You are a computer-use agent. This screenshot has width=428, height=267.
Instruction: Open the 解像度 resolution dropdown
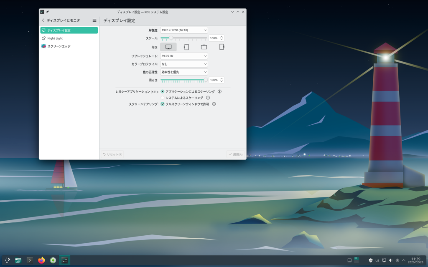[x=184, y=30]
